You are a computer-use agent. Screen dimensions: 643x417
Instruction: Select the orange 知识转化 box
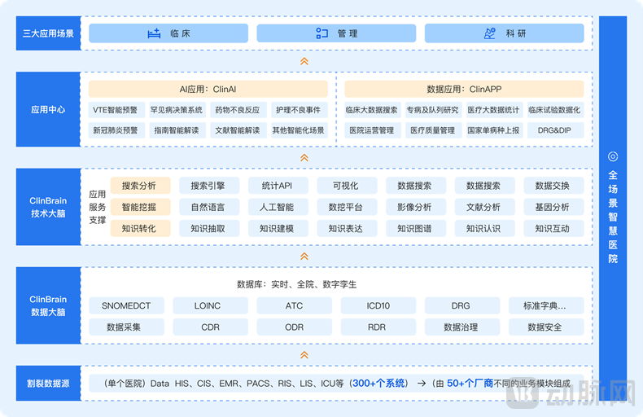pos(140,228)
